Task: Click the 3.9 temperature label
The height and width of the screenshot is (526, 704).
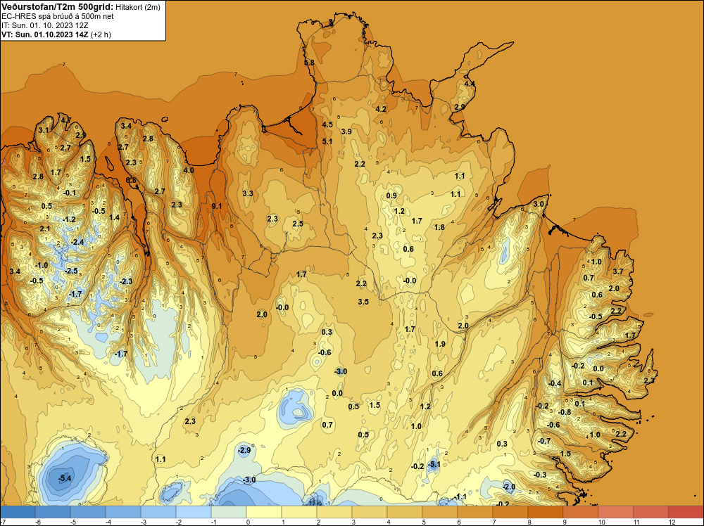Action: coord(346,131)
